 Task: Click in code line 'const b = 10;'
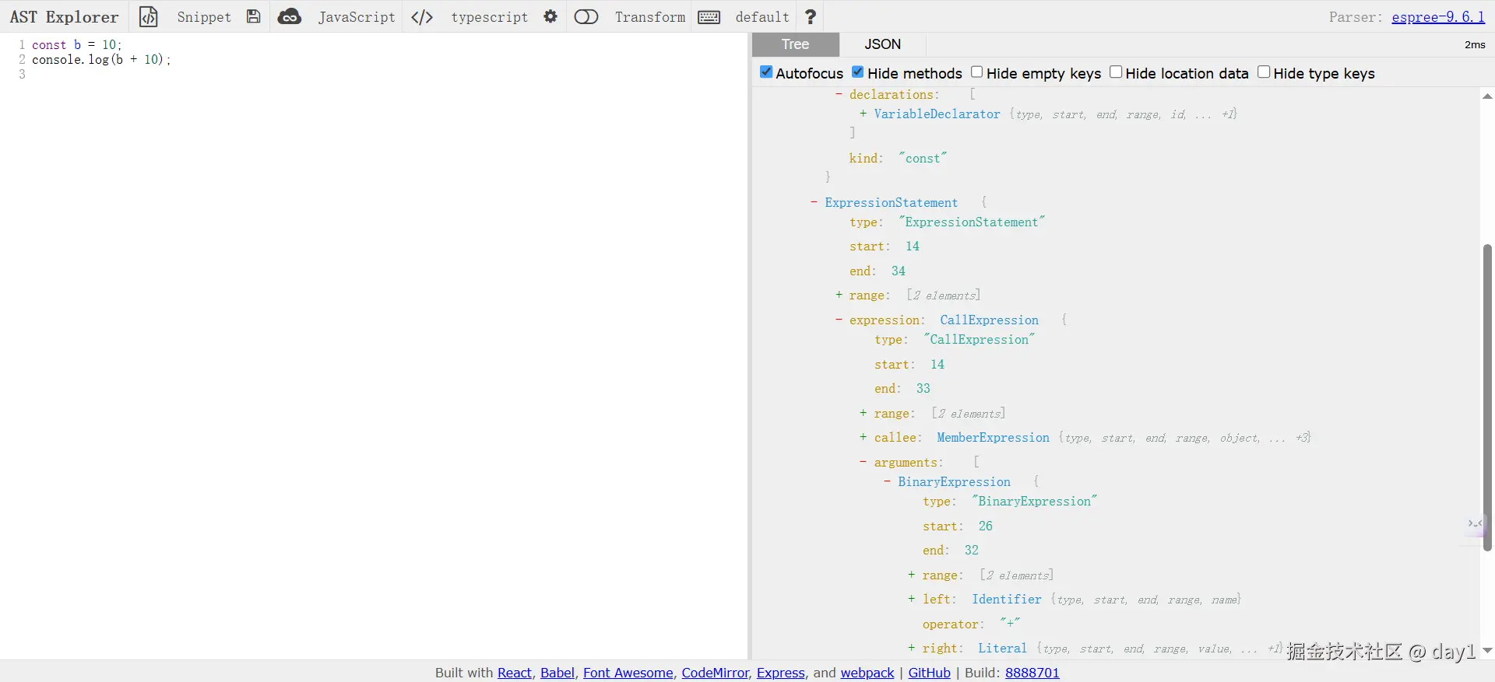click(x=77, y=45)
